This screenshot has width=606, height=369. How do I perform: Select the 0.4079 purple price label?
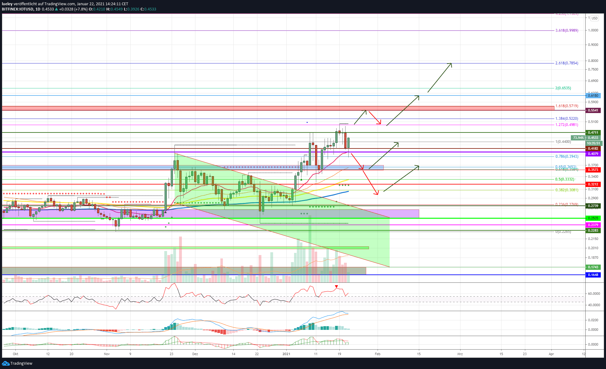[x=593, y=154]
